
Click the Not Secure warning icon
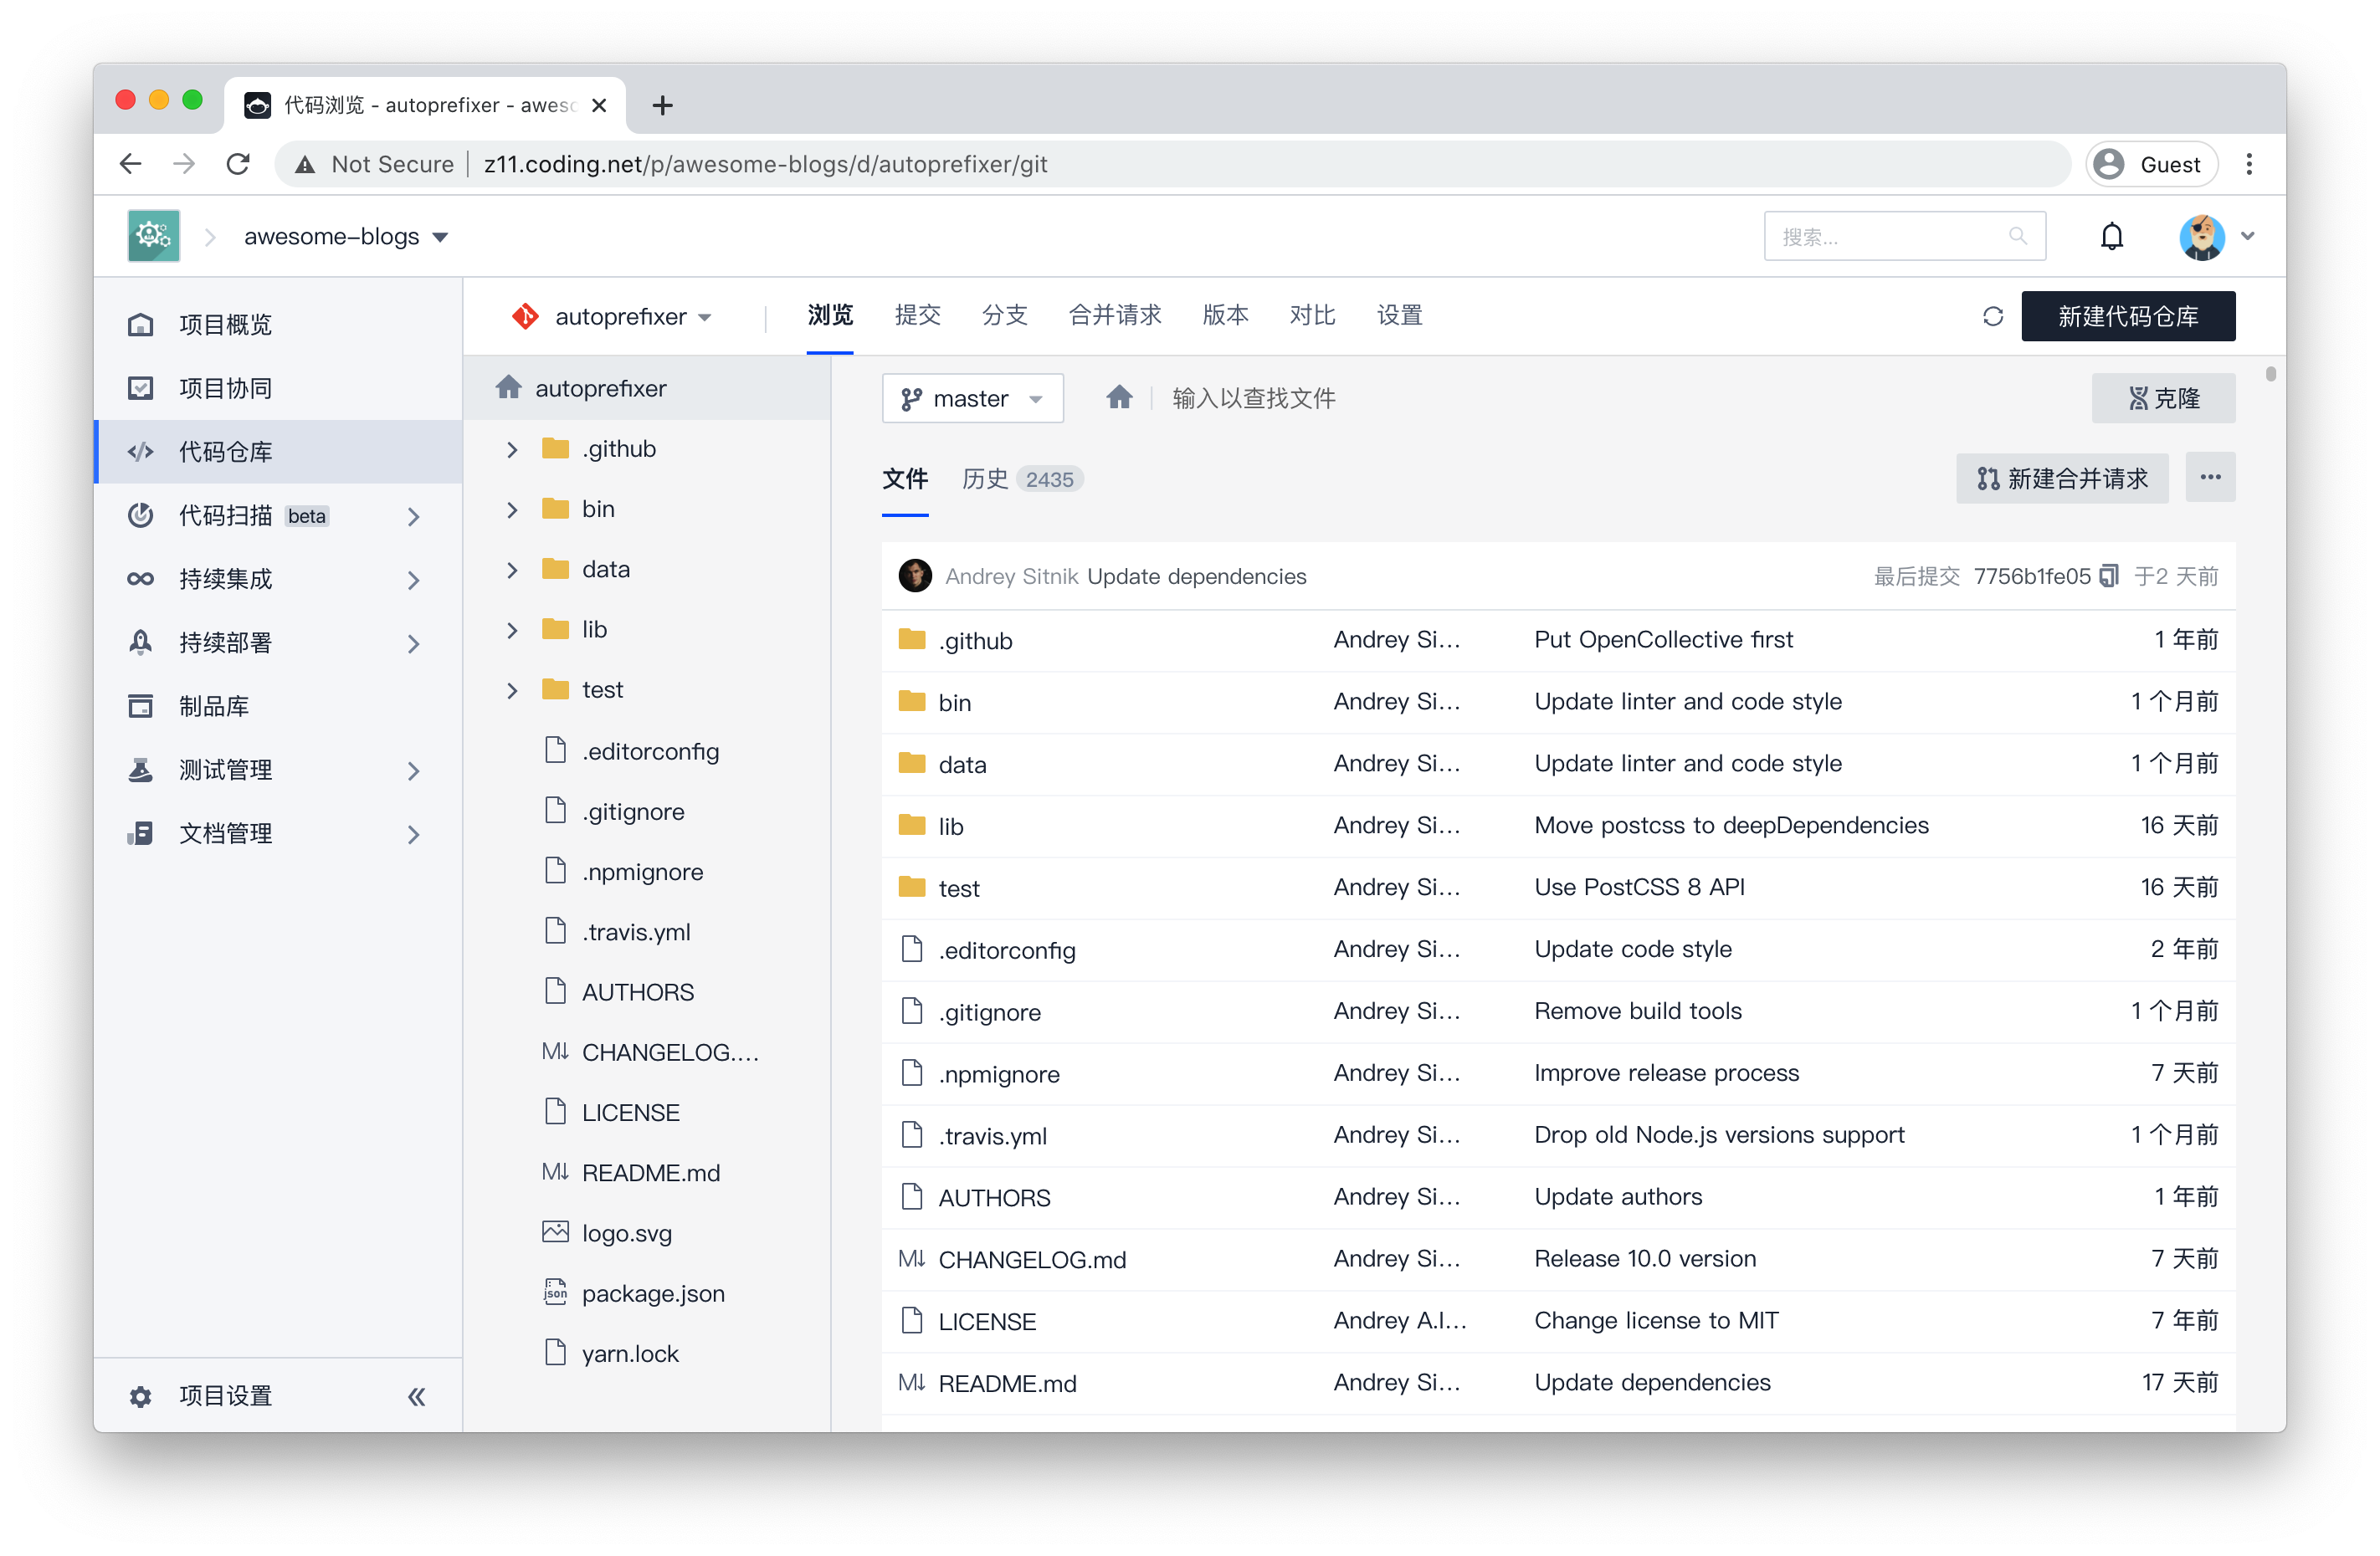pos(304,164)
